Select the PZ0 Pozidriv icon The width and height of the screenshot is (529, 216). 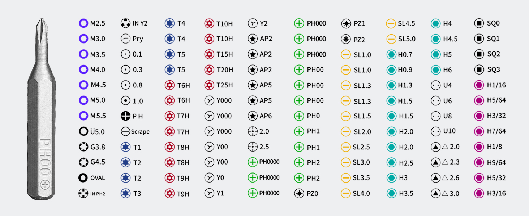pyautogui.click(x=299, y=194)
